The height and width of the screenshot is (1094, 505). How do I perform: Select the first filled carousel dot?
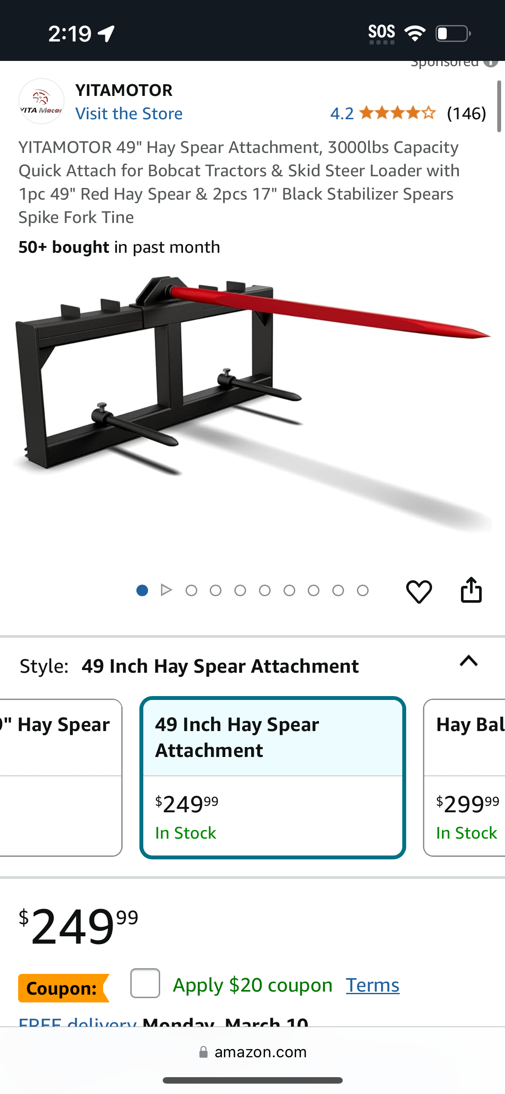coord(142,590)
